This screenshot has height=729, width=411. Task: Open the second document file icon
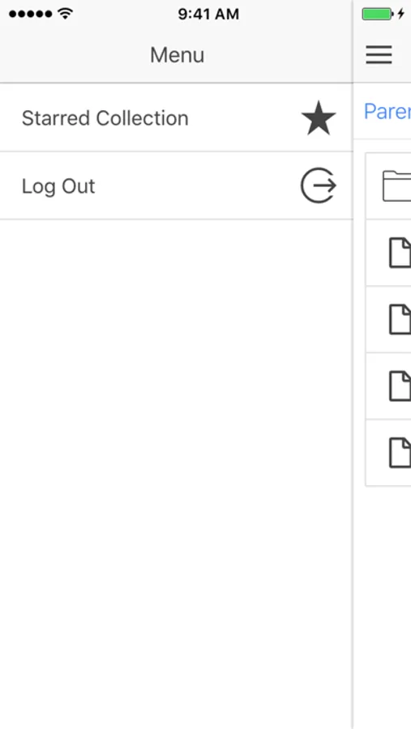point(400,319)
